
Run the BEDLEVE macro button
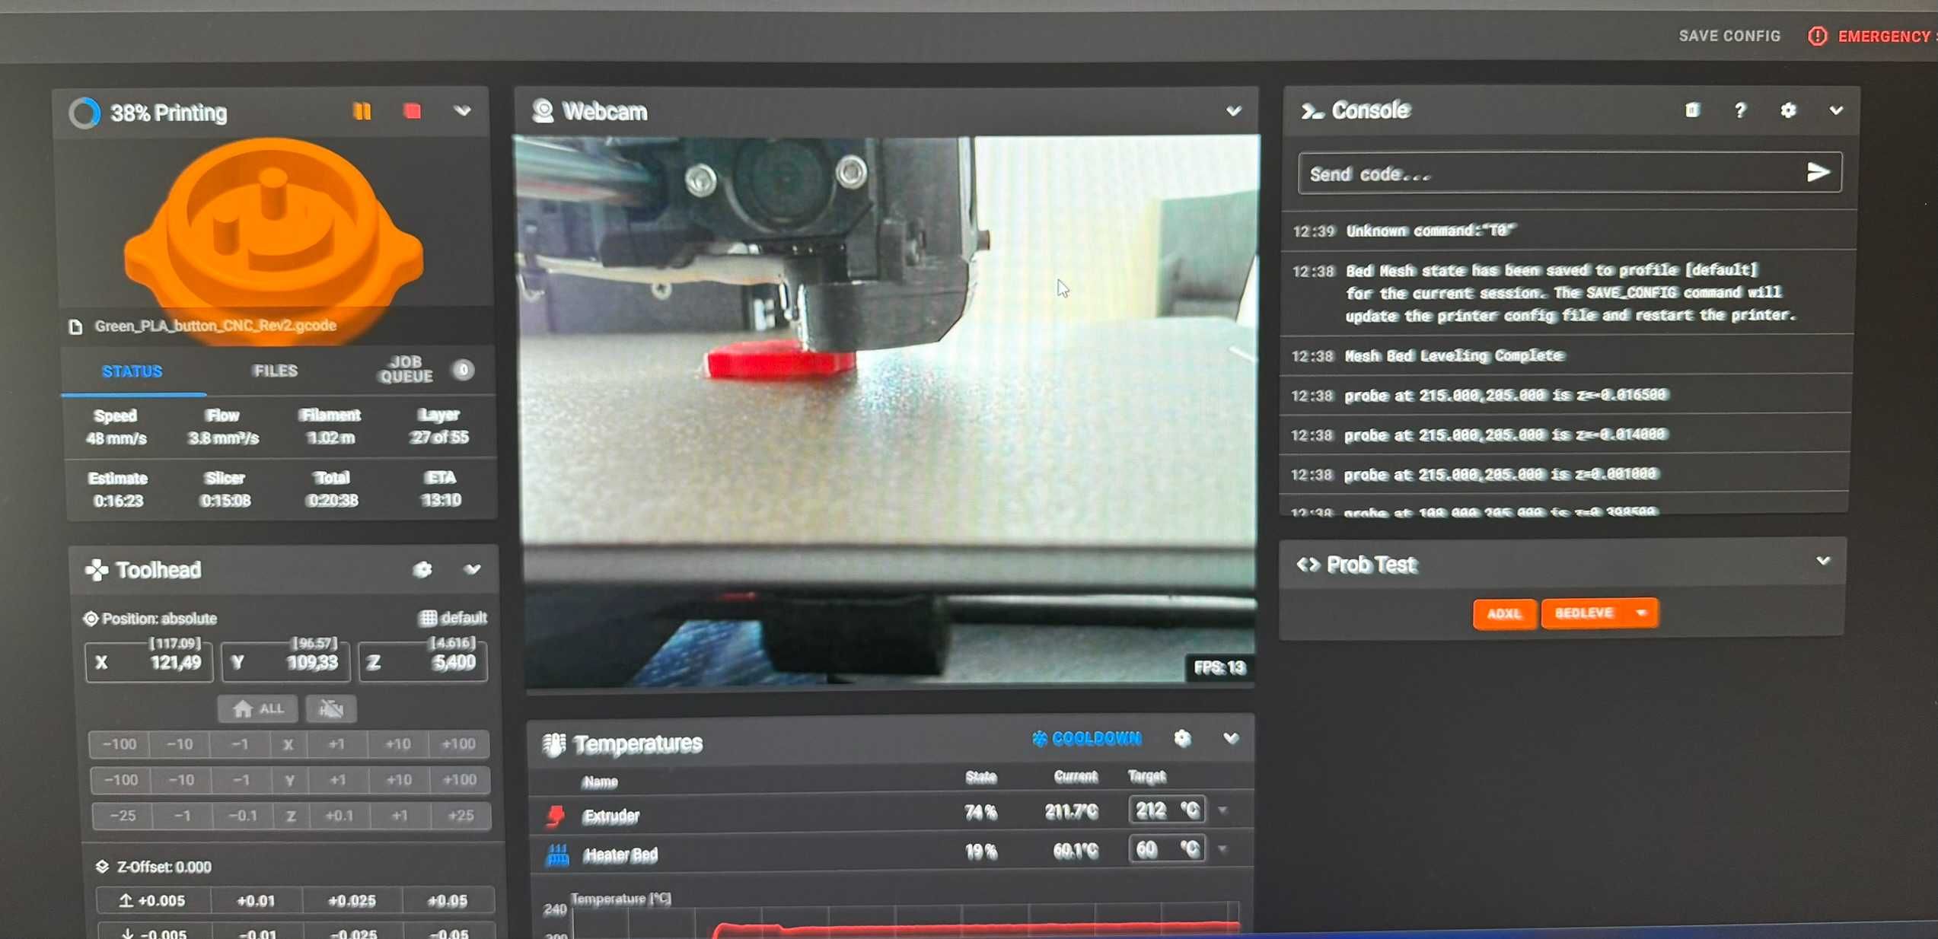pos(1585,613)
